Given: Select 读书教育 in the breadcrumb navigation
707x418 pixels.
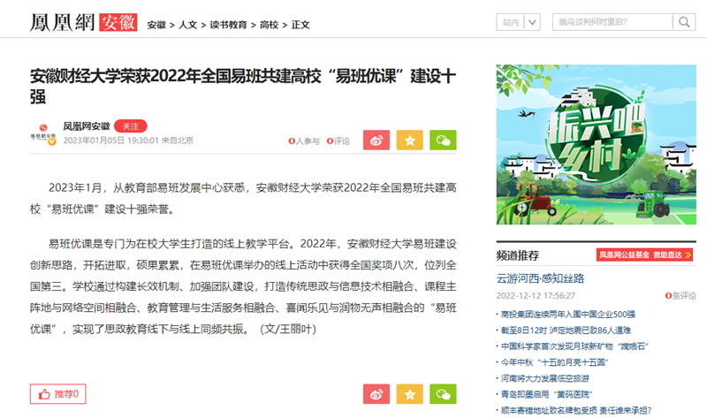Looking at the screenshot, I should click(x=229, y=25).
